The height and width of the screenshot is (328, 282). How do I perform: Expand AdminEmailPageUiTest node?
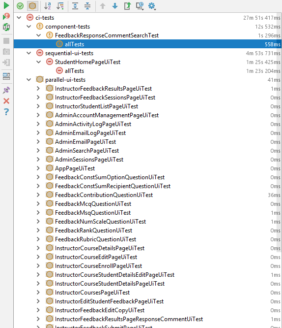pos(38,142)
